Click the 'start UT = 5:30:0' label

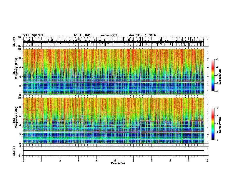coord(142,35)
